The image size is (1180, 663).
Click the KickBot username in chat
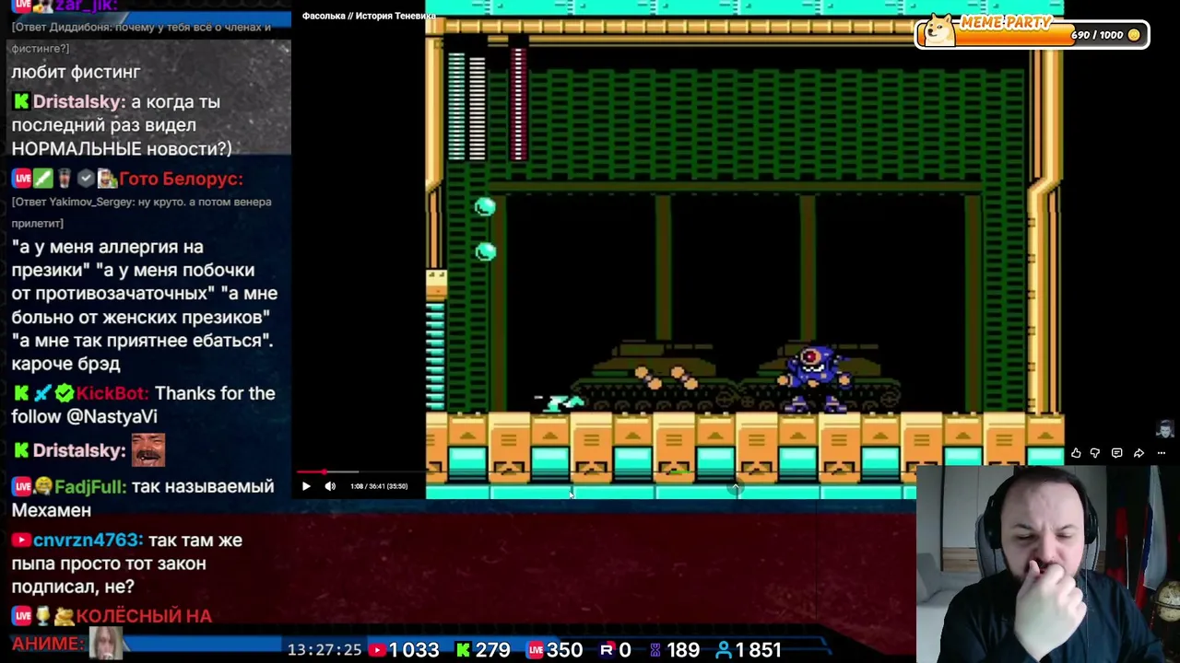(112, 393)
